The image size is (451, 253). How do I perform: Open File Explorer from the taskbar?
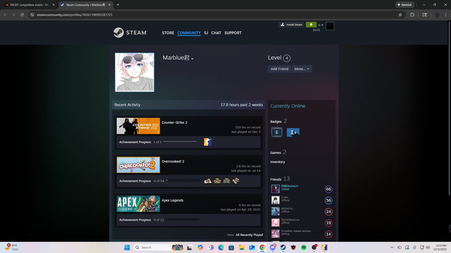coord(242,247)
